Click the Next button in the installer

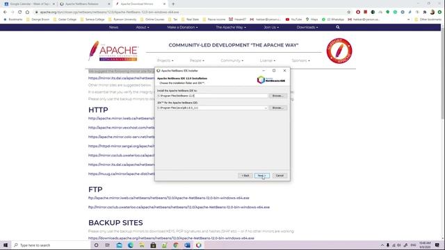pyautogui.click(x=261, y=176)
